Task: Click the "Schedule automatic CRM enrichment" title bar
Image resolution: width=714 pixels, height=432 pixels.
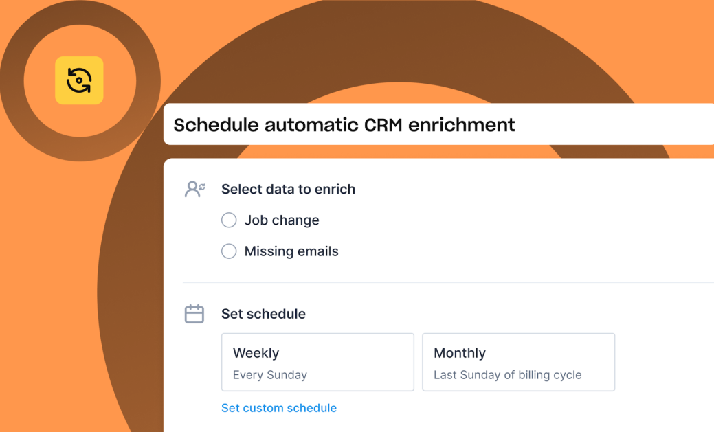Action: point(438,124)
